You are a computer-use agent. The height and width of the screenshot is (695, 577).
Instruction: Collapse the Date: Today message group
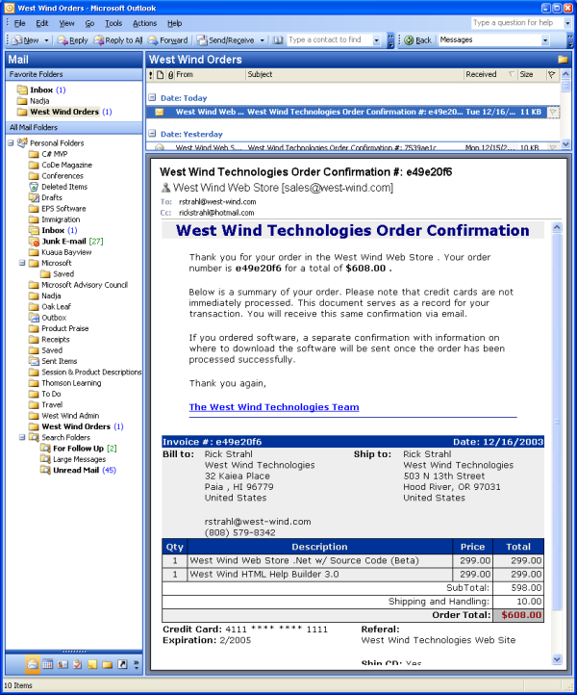151,98
